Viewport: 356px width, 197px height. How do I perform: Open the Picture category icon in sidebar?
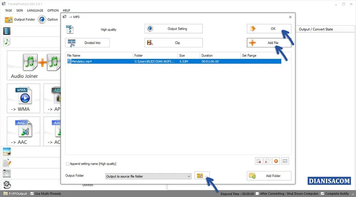point(6,152)
